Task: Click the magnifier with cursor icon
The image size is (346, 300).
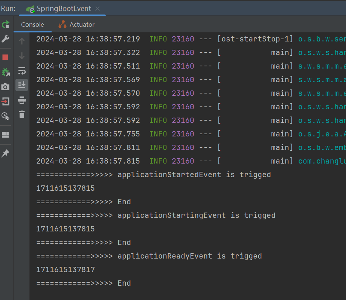Action: [5, 116]
